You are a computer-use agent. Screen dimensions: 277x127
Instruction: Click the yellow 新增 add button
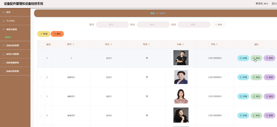44,34
